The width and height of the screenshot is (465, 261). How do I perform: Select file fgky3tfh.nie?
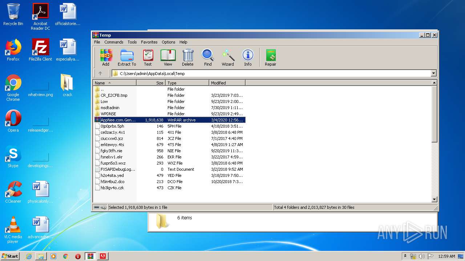169,151
